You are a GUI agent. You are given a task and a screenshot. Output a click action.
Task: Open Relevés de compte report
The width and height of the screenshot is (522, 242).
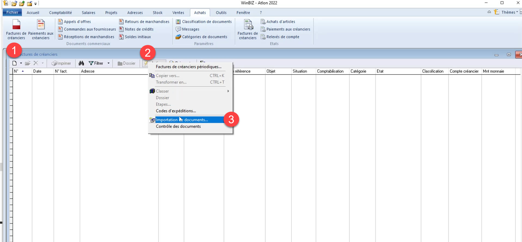click(x=280, y=37)
